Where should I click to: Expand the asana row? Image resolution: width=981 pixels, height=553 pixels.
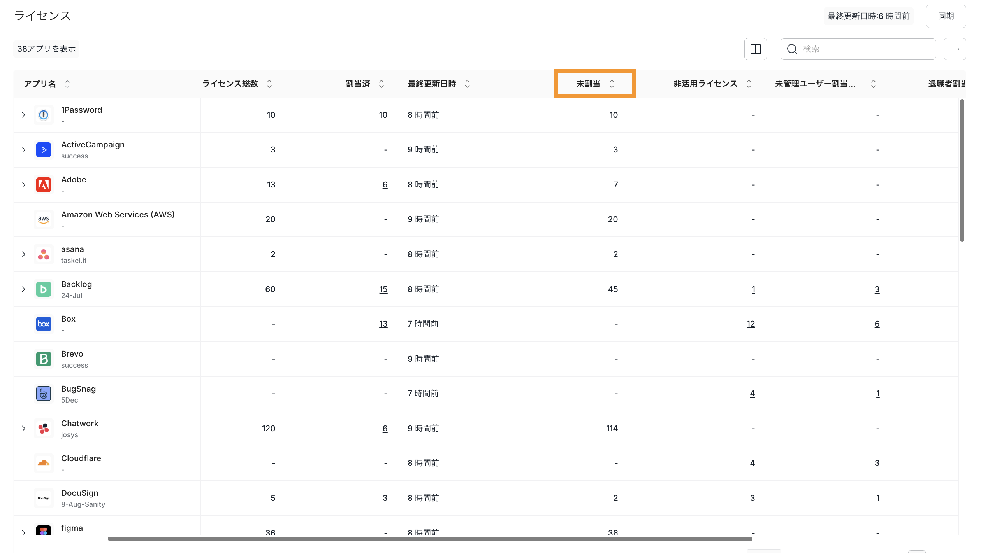coord(24,254)
